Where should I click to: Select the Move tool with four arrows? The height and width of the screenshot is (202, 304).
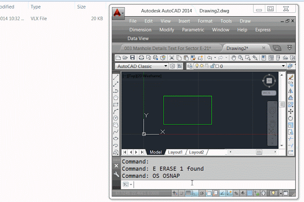291,111
